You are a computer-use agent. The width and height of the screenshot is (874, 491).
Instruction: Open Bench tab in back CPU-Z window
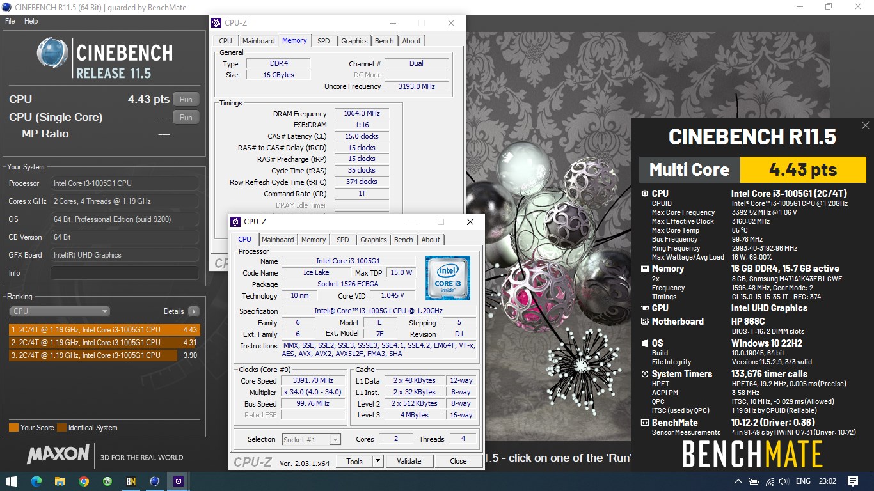(385, 41)
